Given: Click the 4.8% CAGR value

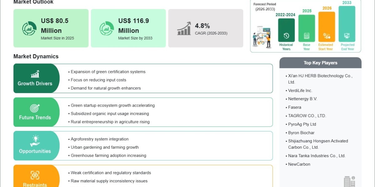Looking at the screenshot, I should pos(202,26).
